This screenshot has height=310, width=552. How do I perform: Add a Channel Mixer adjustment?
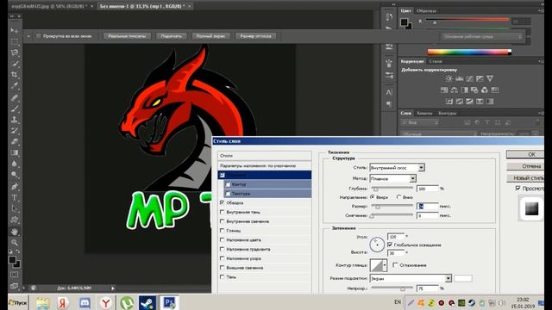(x=485, y=90)
